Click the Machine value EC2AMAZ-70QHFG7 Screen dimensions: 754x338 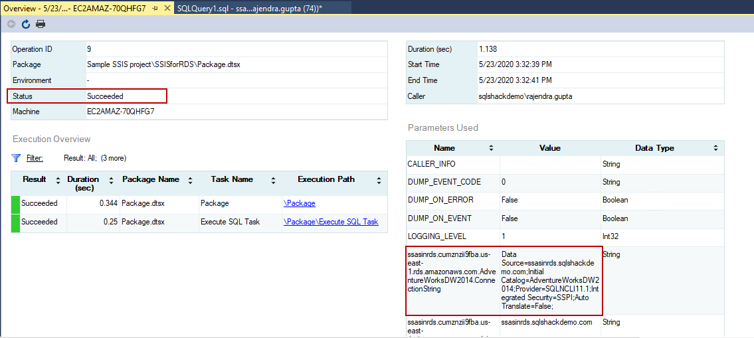pos(121,112)
